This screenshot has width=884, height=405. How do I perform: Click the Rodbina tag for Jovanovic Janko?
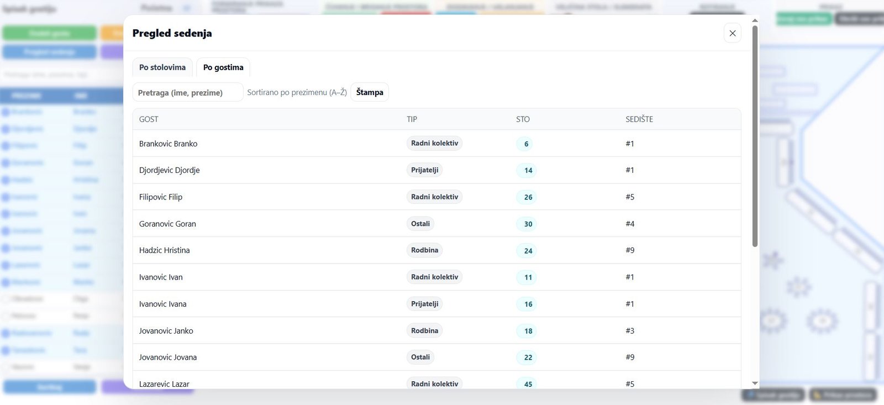coord(424,330)
